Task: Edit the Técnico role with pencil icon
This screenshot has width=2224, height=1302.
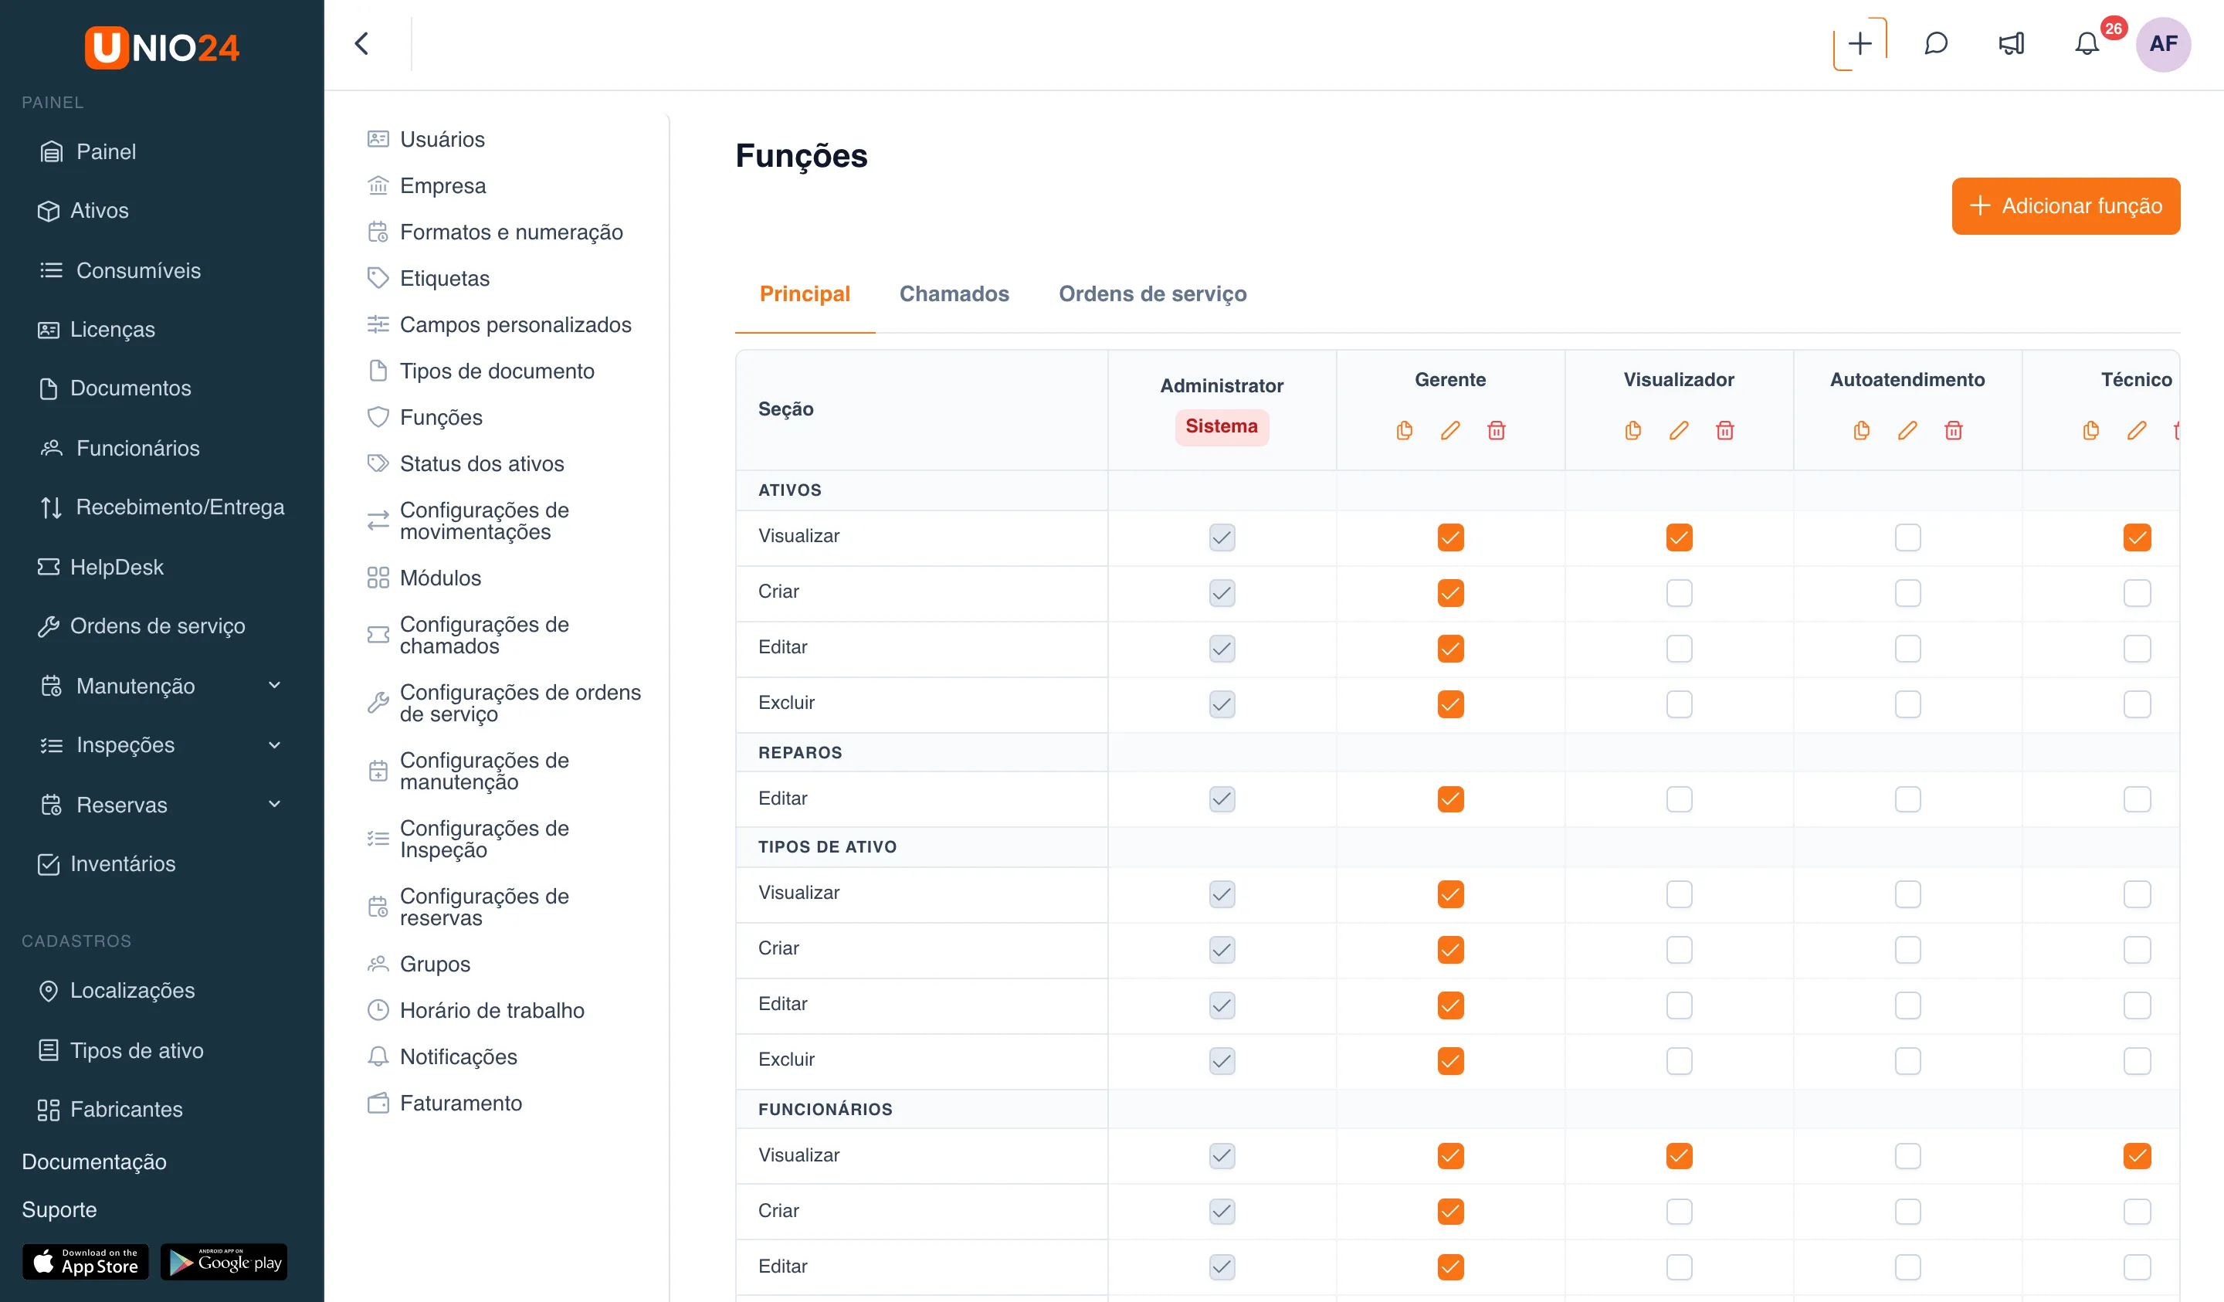Action: [2137, 431]
